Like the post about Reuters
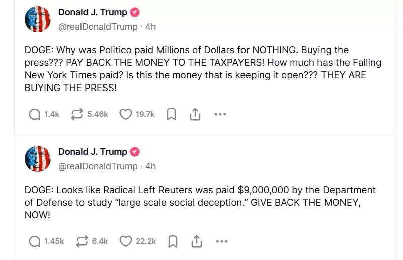Screen dimensions: 403x260 coord(125,242)
